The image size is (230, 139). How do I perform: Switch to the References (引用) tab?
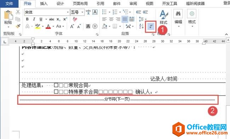pyautogui.click(x=100, y=4)
